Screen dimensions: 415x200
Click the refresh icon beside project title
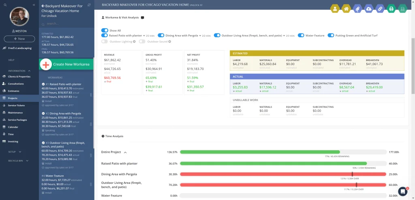89,5
